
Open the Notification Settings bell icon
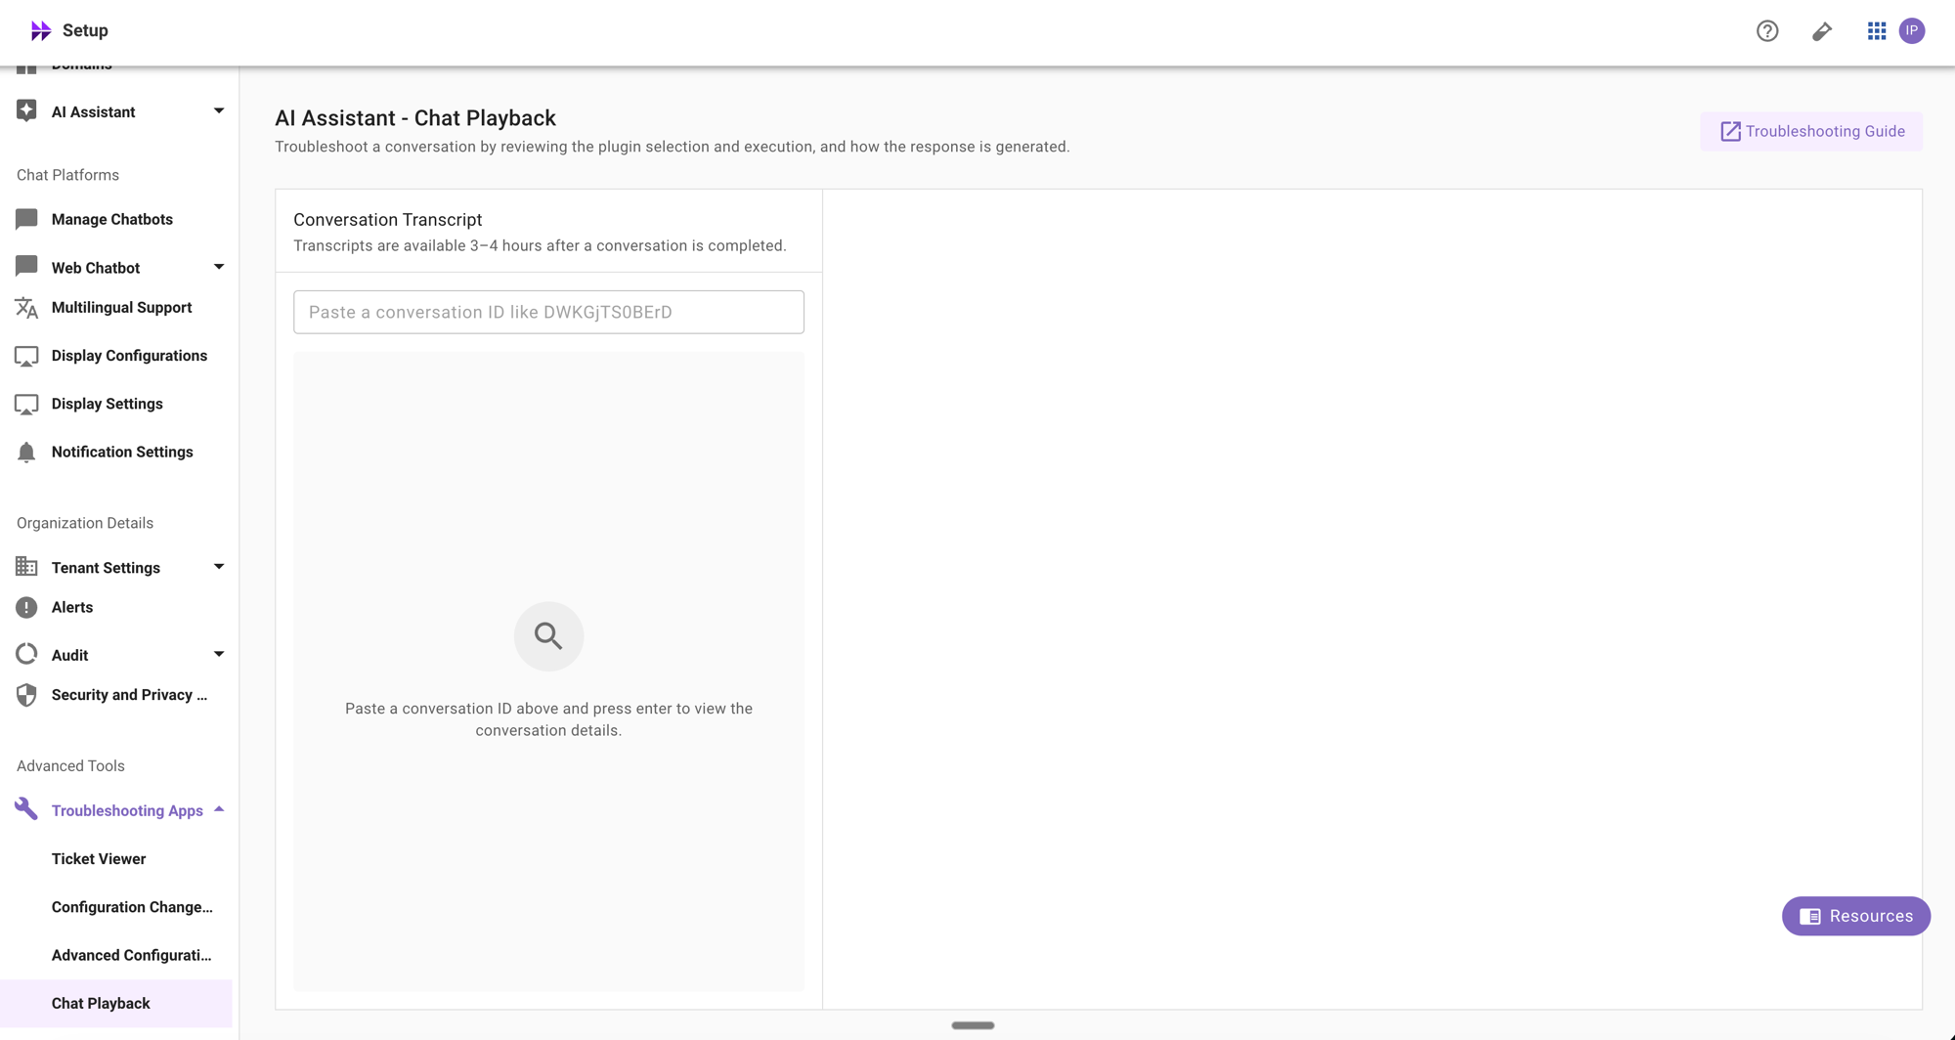(x=25, y=452)
